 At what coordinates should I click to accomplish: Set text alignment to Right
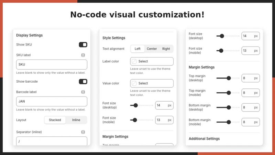coord(166,49)
